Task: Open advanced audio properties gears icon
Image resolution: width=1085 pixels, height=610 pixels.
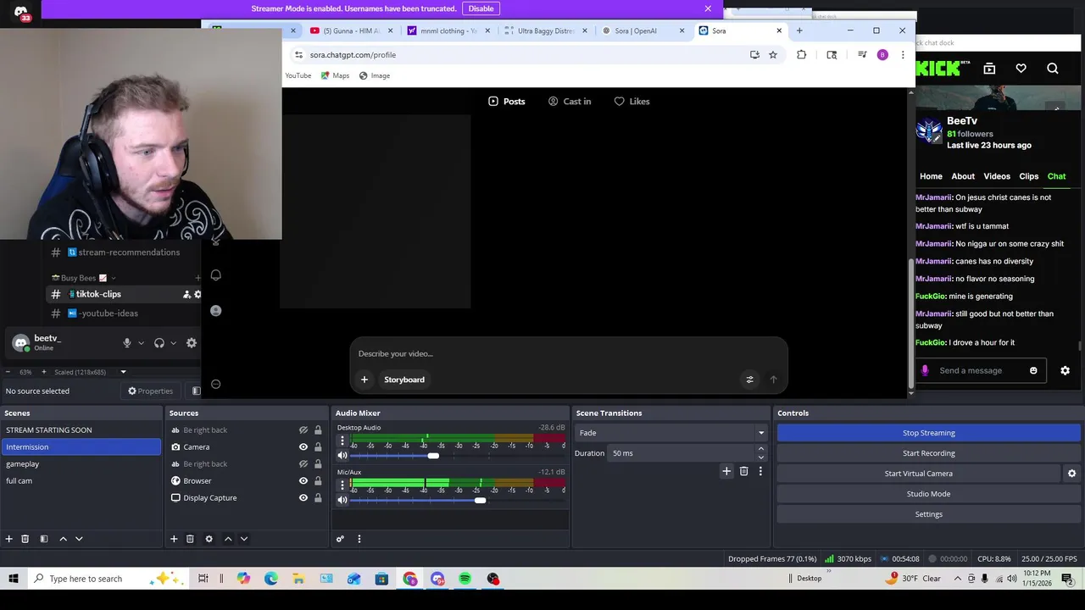Action: click(x=340, y=539)
